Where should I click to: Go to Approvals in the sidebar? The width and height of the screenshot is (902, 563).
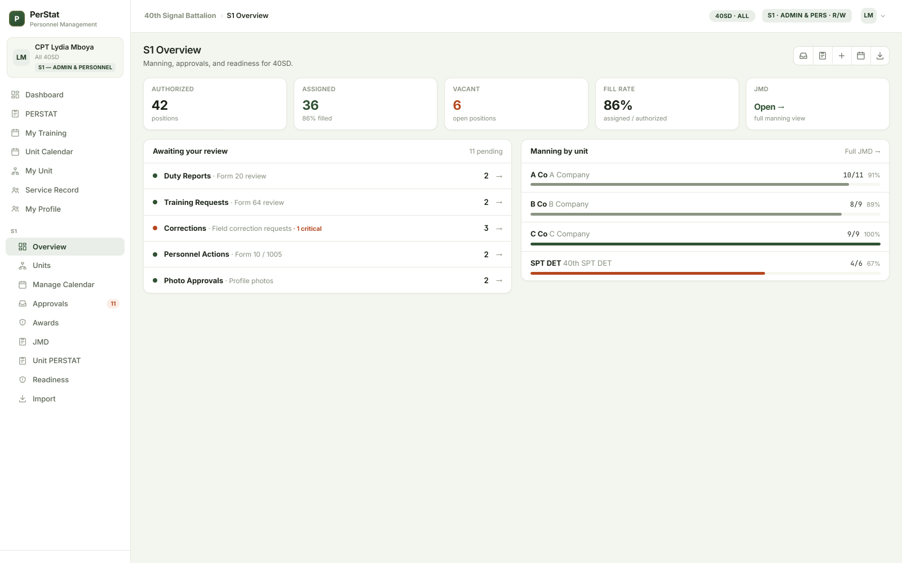click(65, 303)
